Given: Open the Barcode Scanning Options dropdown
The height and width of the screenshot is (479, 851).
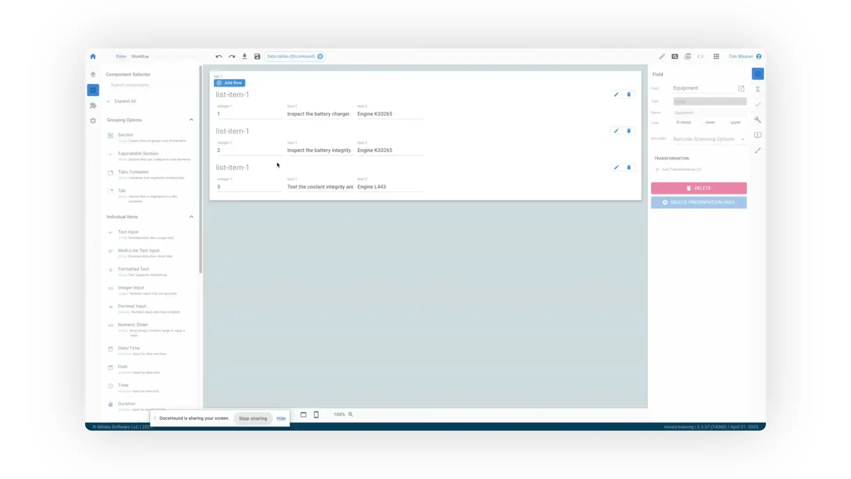Looking at the screenshot, I should [709, 139].
